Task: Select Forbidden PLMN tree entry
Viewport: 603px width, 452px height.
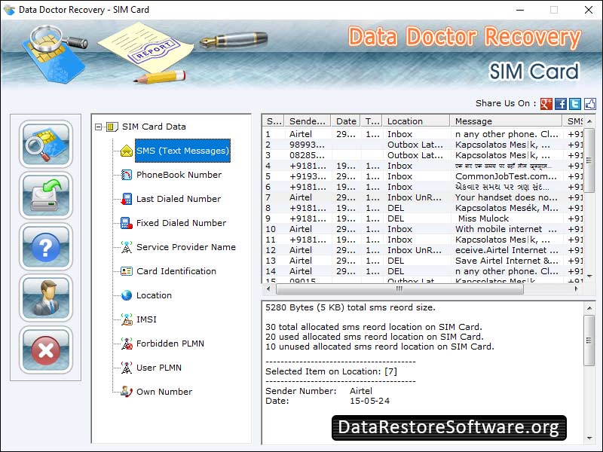Action: coord(170,344)
